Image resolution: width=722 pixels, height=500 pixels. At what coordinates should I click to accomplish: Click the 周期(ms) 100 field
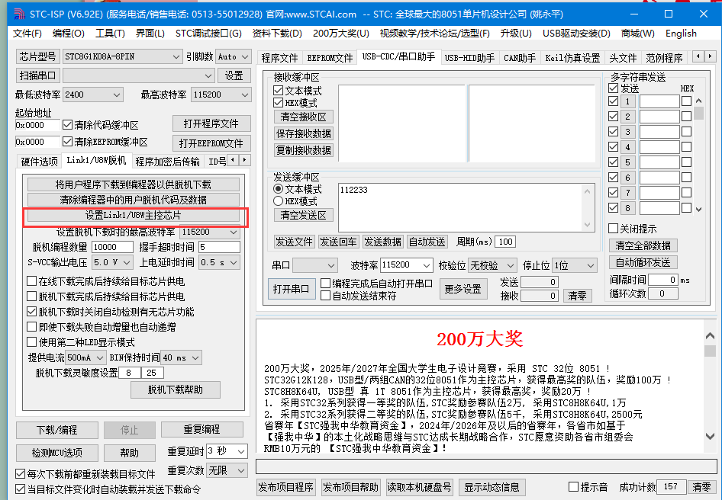click(505, 242)
